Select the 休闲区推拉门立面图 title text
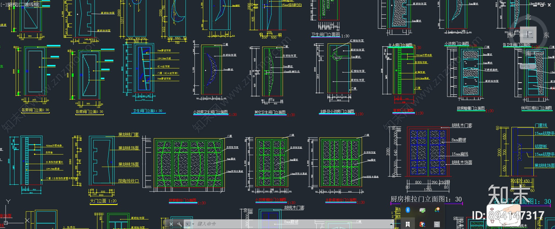The image size is (555, 229). coord(536,108)
